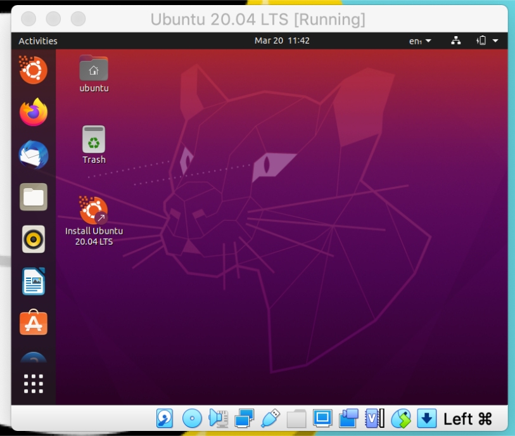The height and width of the screenshot is (436, 515).
Task: Launch Rhythmbox music player from dock
Action: [x=33, y=239]
